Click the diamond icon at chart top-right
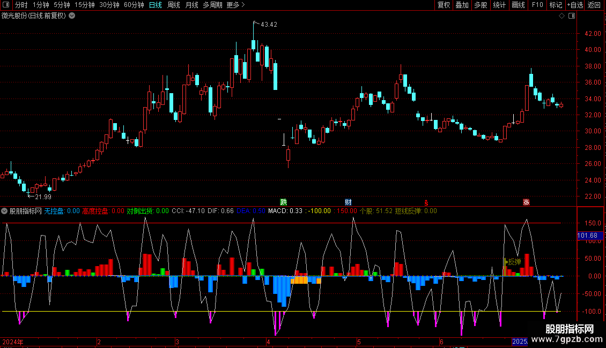Viewport: 606px width, 348px height. point(561,16)
